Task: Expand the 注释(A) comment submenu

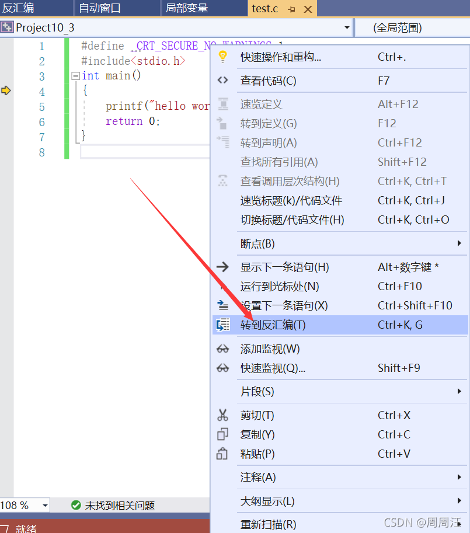Action: (x=459, y=478)
